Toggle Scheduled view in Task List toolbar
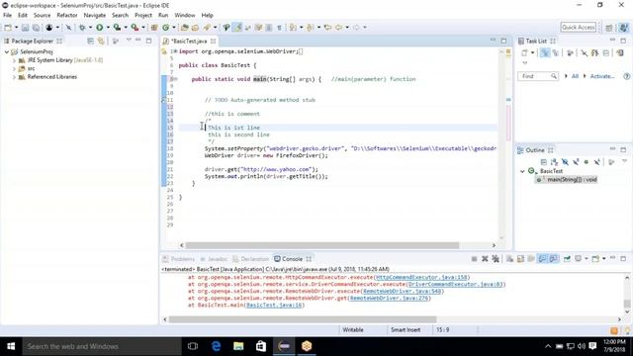633x356 pixels. click(x=556, y=52)
